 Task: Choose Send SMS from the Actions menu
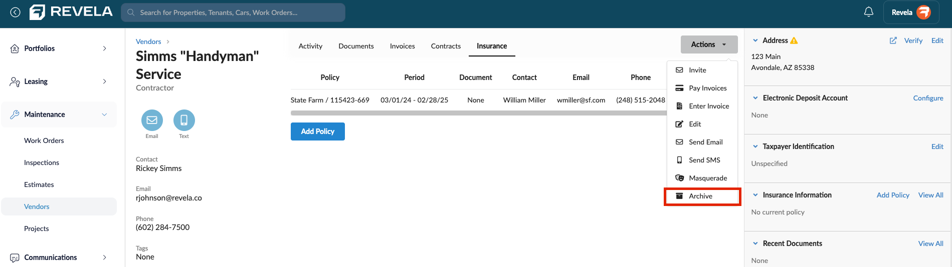702,160
